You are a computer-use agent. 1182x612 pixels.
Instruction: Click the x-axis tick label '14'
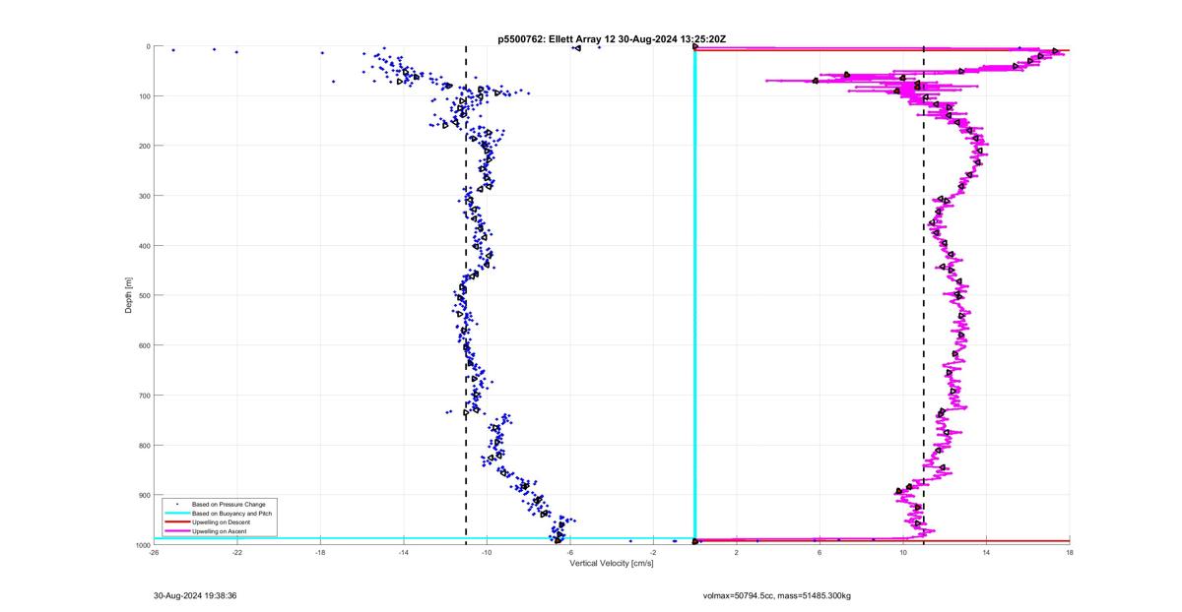click(x=986, y=552)
